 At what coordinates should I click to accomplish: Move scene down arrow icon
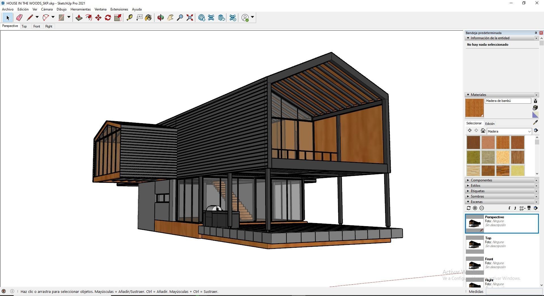pyautogui.click(x=509, y=208)
